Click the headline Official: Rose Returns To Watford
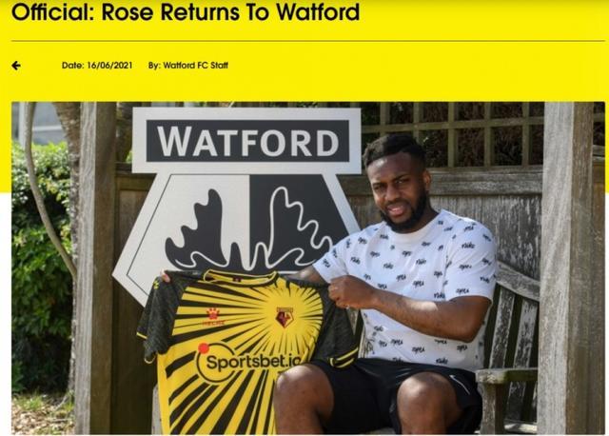Viewport: 609px width, 436px height. tap(186, 11)
